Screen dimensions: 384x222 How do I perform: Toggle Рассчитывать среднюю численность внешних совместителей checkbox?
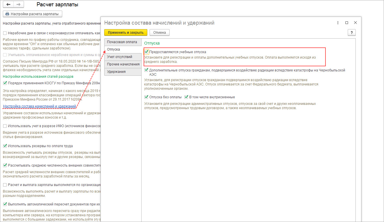click(x=5, y=165)
